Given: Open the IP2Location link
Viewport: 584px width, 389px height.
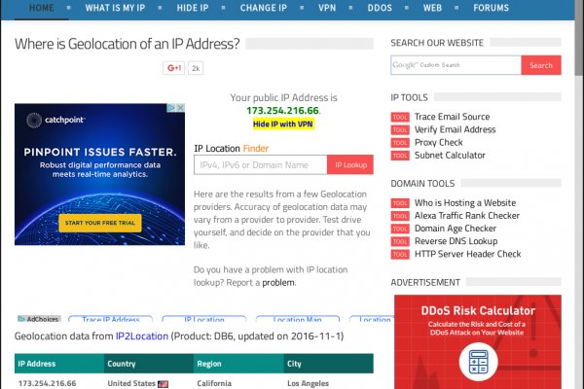Looking at the screenshot, I should tap(142, 336).
